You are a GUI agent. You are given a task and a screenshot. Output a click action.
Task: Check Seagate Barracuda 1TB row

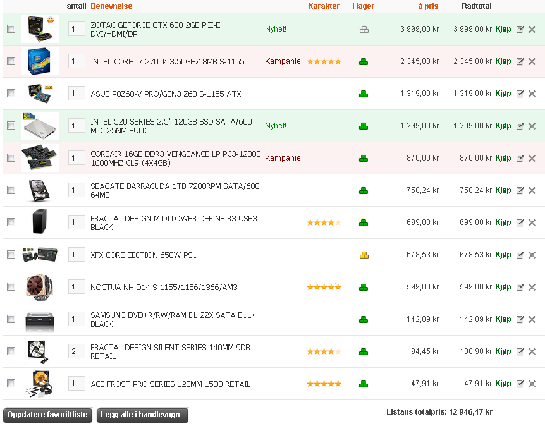coord(11,190)
